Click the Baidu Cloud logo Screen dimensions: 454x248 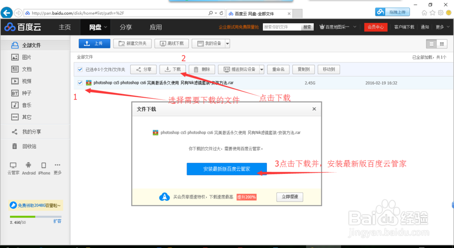pyautogui.click(x=23, y=27)
